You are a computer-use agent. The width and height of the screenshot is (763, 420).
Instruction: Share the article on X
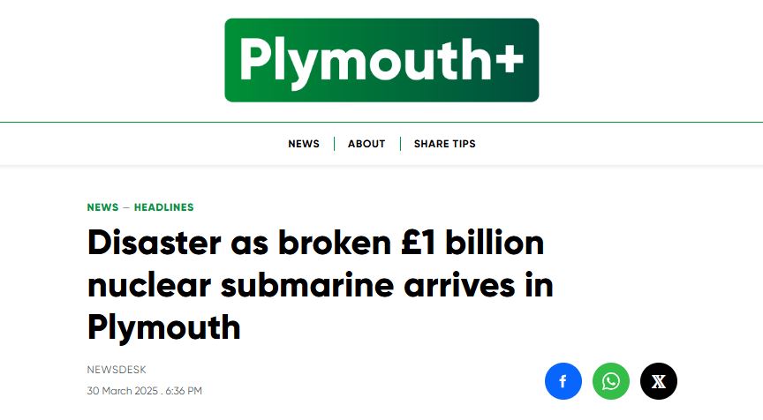(659, 381)
